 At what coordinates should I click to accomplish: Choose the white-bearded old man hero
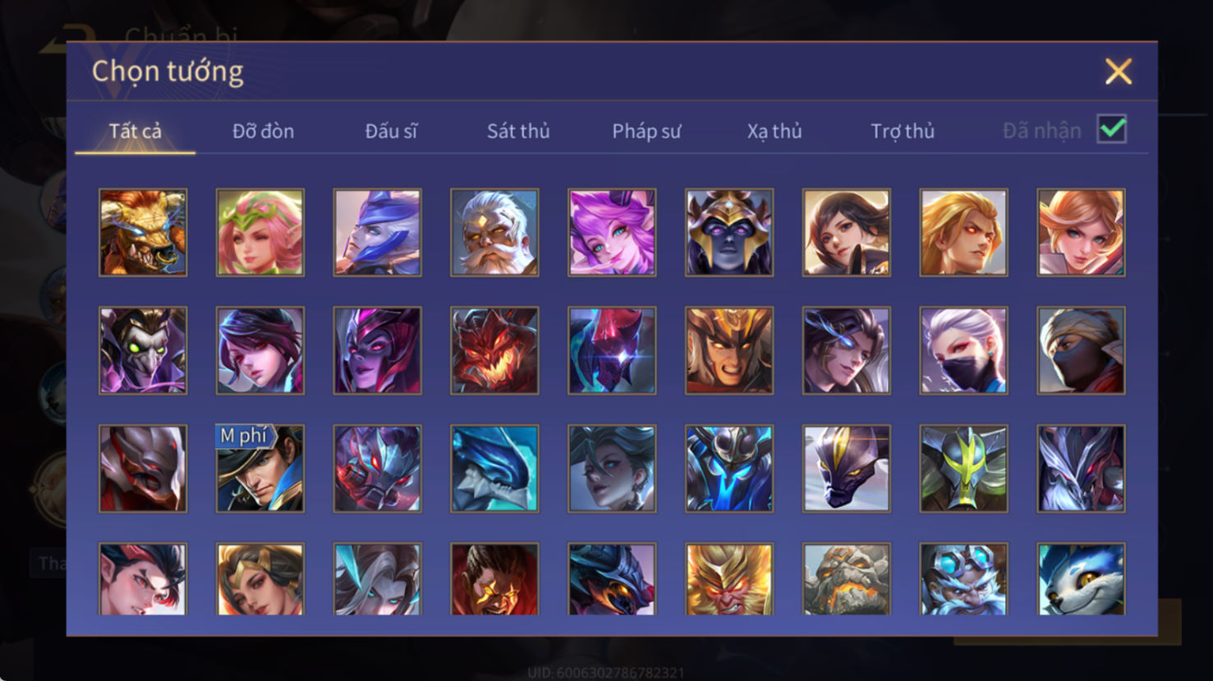point(494,232)
